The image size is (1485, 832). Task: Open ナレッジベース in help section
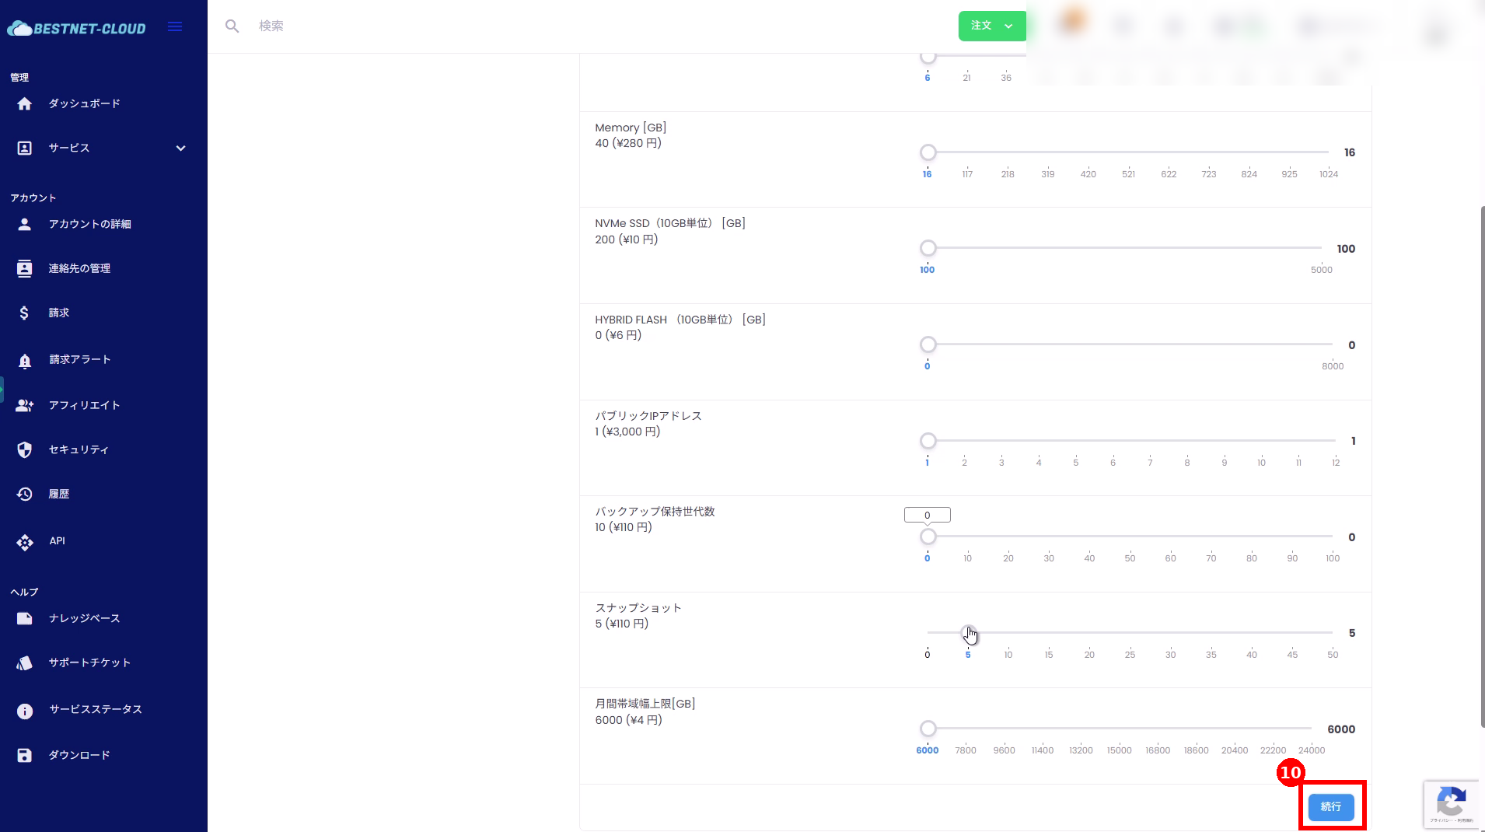click(84, 618)
